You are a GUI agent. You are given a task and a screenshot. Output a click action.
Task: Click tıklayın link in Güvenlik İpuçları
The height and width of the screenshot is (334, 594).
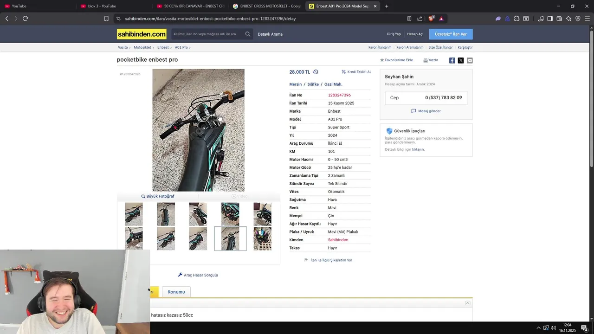coord(418,149)
